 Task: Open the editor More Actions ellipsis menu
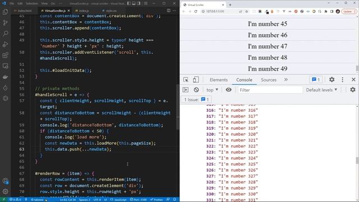click(x=174, y=11)
